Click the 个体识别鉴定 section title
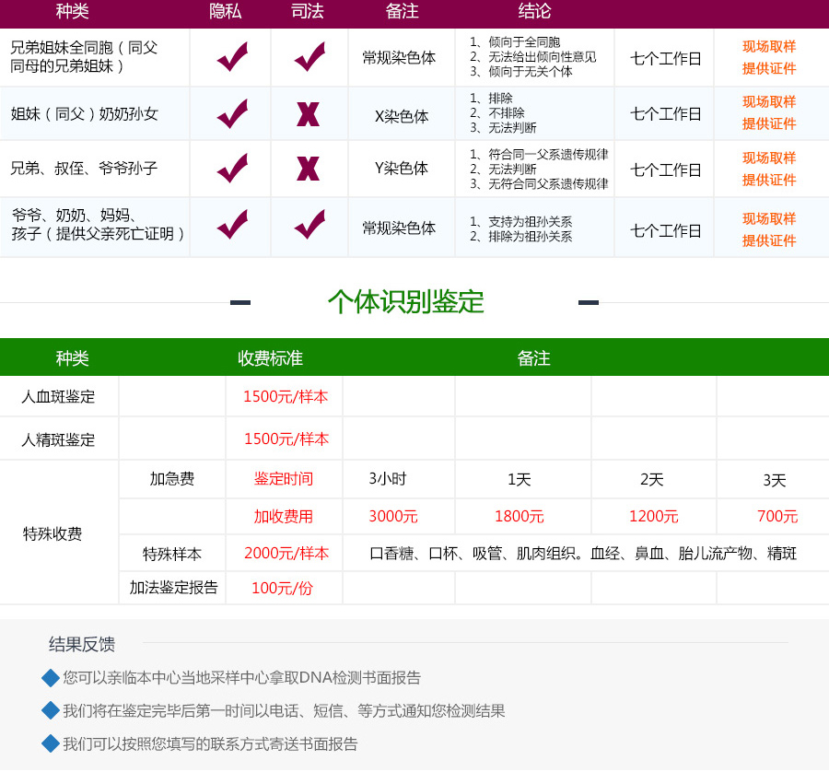The width and height of the screenshot is (829, 772). 406,302
